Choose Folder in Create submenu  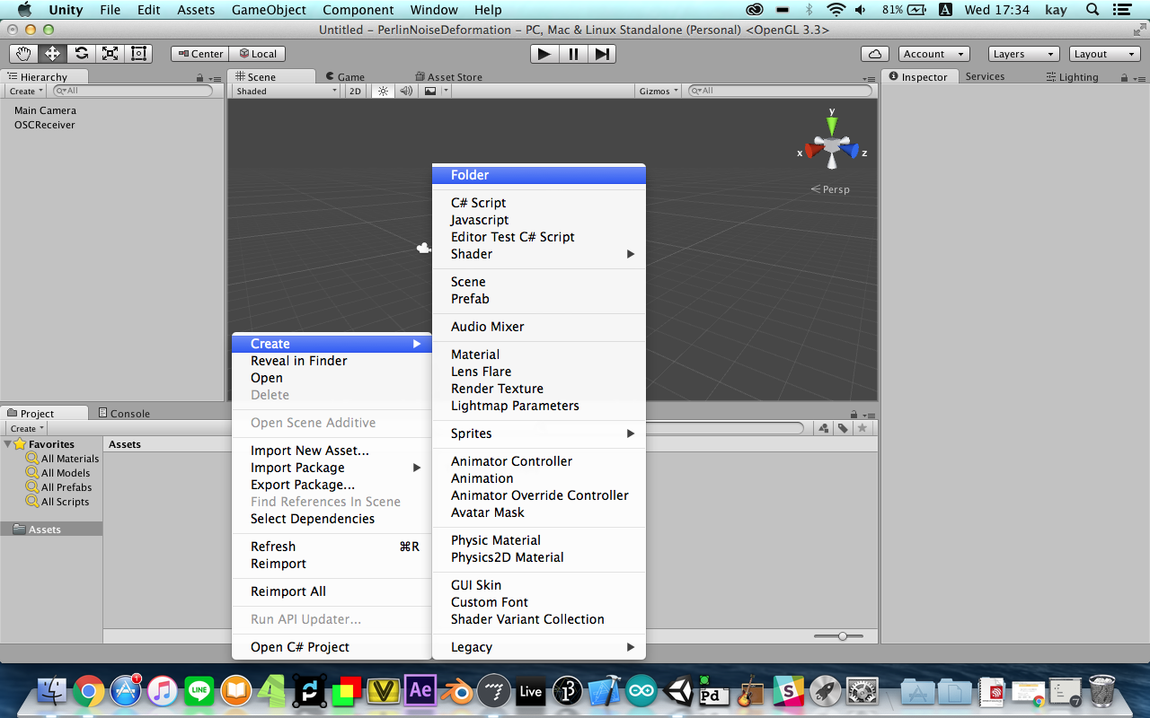pos(538,175)
